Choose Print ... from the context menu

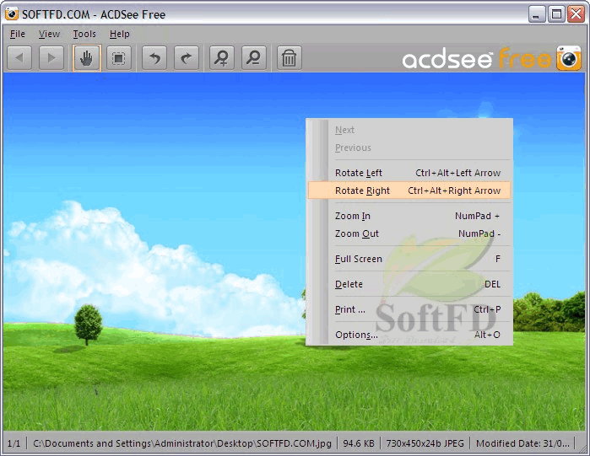point(409,309)
